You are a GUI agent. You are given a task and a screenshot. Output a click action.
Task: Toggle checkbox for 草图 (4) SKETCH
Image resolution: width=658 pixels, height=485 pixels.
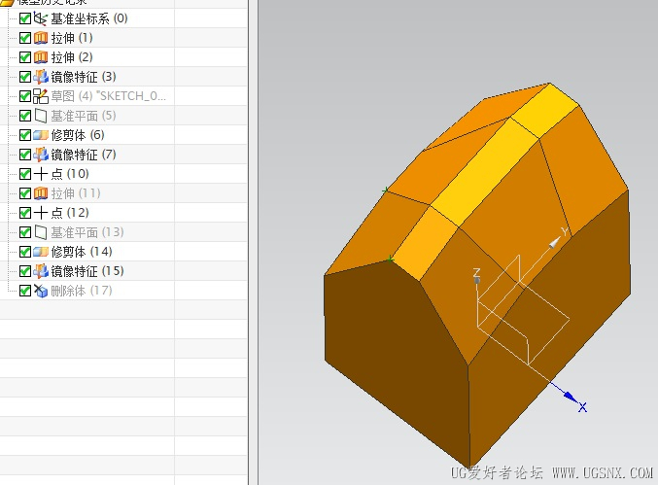[x=25, y=96]
